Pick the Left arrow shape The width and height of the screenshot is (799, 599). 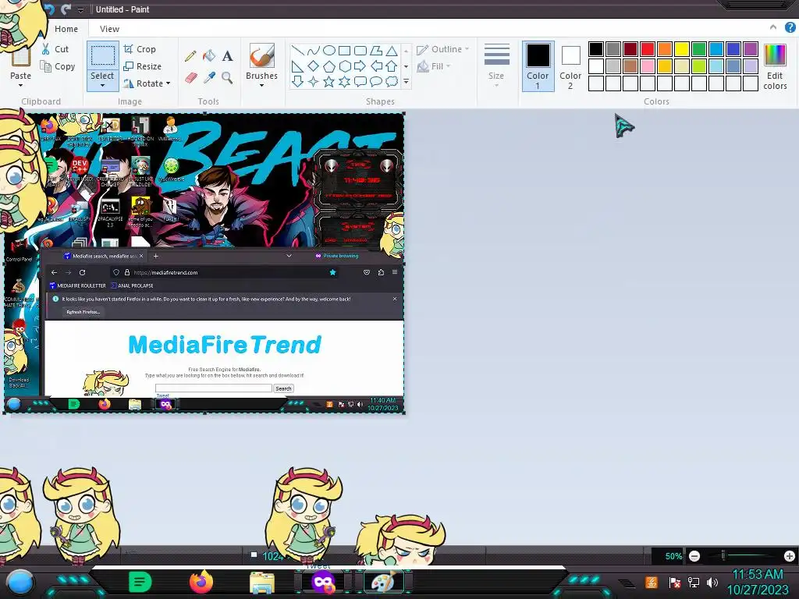[x=376, y=66]
